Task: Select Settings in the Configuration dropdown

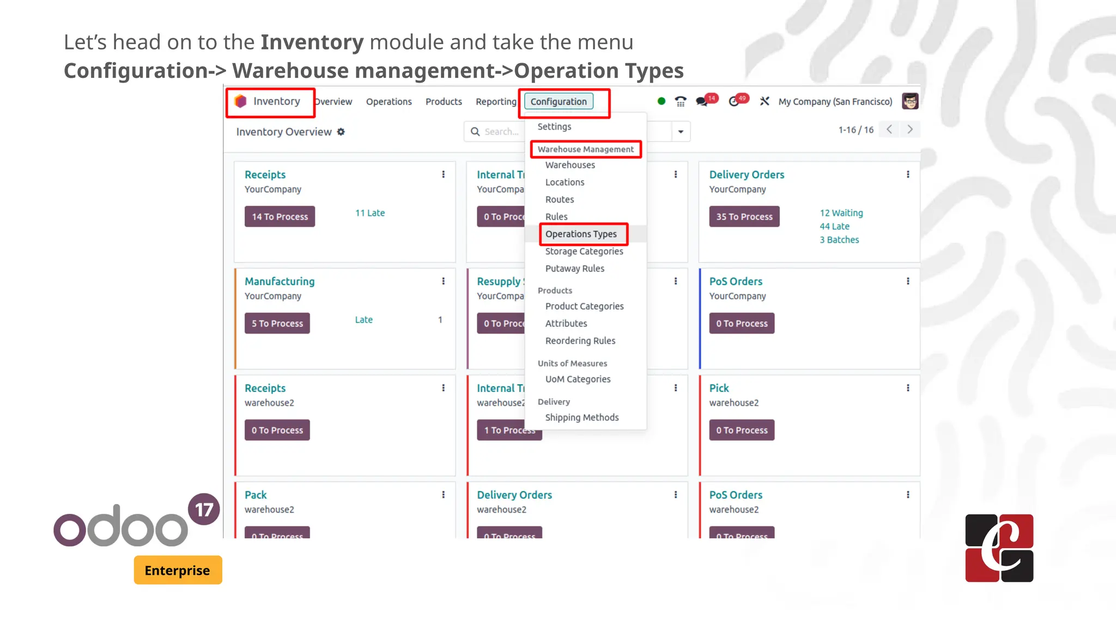Action: coord(554,126)
